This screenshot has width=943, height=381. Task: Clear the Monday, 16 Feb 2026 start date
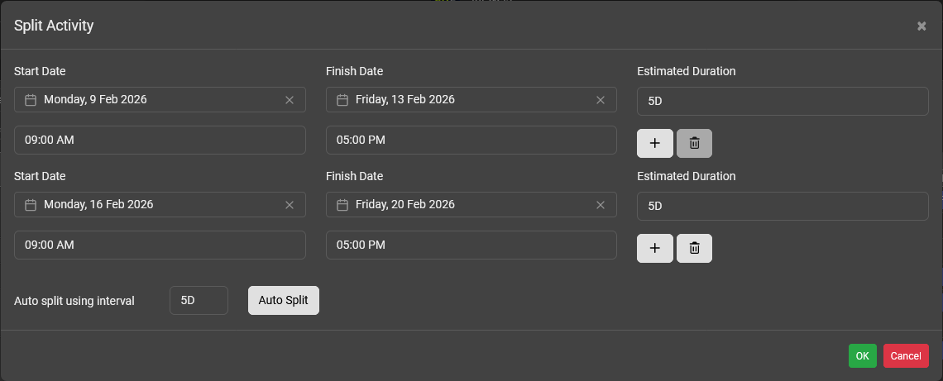tap(290, 205)
